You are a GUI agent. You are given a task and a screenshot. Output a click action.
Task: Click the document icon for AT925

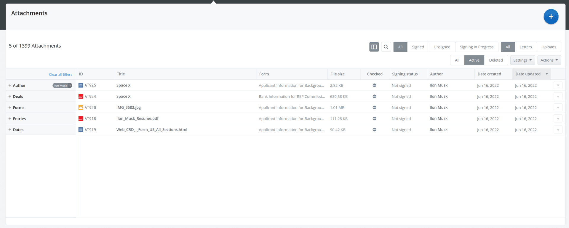[81, 85]
